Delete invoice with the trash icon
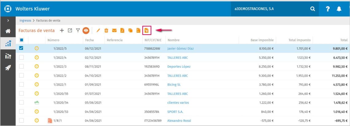This screenshot has width=350, height=126. [106, 31]
